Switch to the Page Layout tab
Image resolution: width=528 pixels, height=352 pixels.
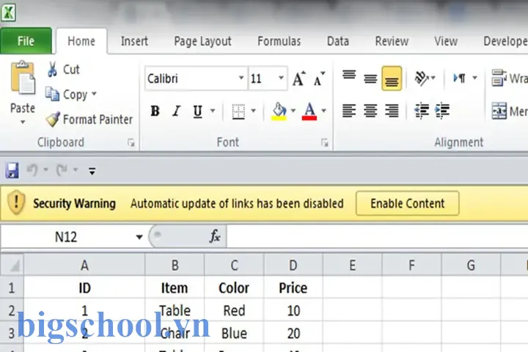pyautogui.click(x=202, y=41)
